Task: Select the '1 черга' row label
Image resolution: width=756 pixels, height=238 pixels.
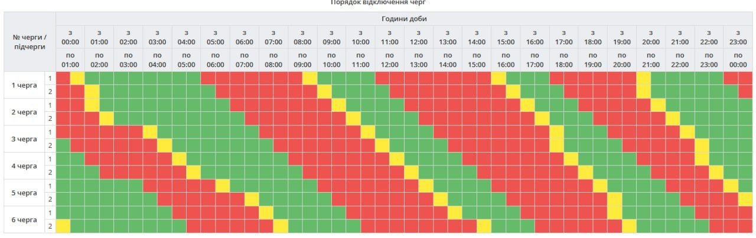Action: click(25, 85)
